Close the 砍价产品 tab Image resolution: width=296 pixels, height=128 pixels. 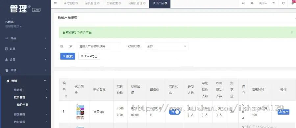click(x=166, y=3)
